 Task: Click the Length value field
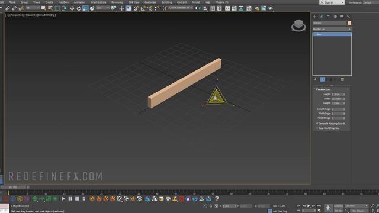pyautogui.click(x=338, y=95)
